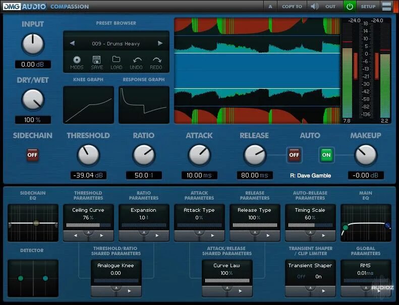The width and height of the screenshot is (399, 305).
Task: Click the Threshold value -39.04 dB field
Action: [x=88, y=175]
